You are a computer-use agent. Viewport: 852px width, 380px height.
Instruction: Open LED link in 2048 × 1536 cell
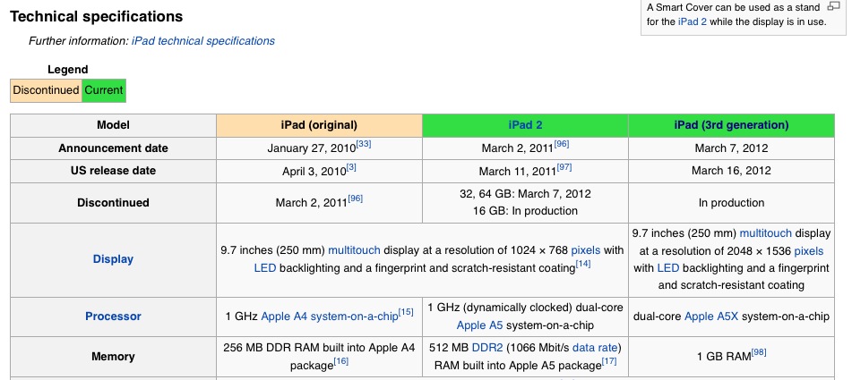click(x=668, y=268)
